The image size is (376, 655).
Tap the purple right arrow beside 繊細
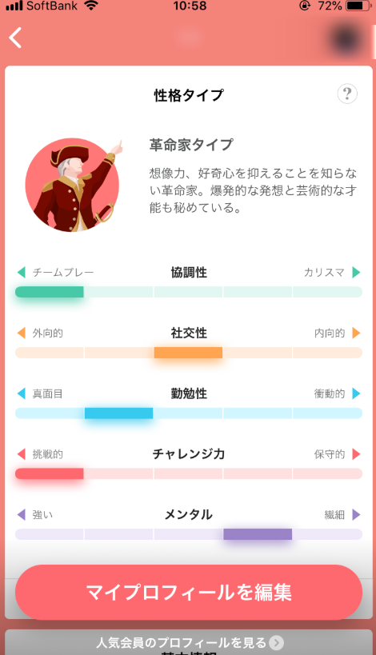click(356, 515)
